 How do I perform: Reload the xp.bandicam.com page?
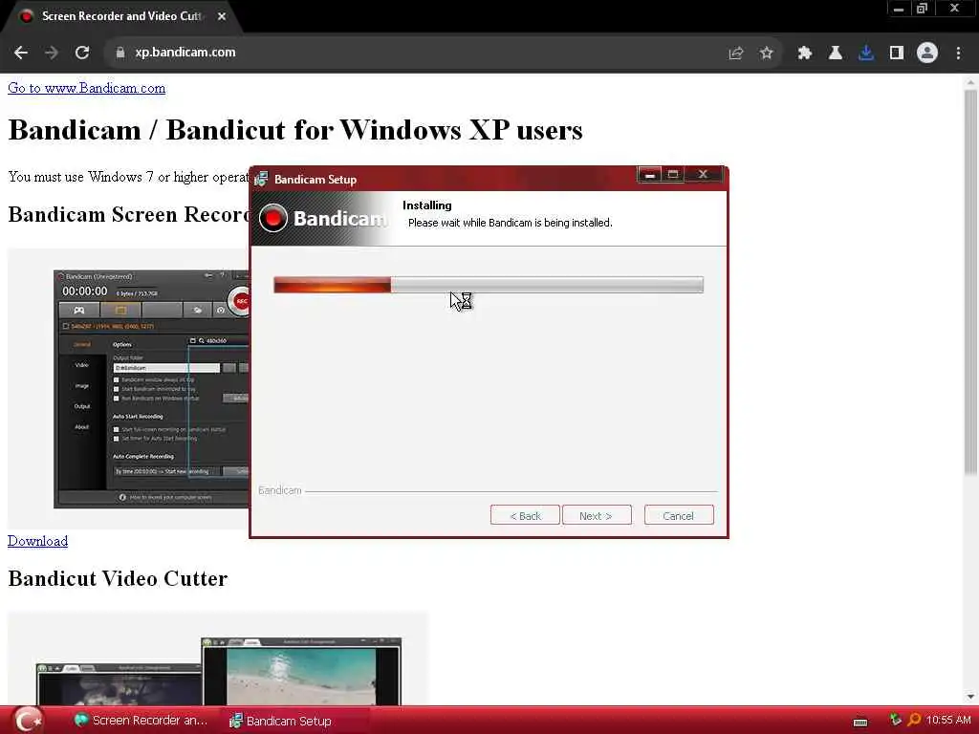click(82, 54)
